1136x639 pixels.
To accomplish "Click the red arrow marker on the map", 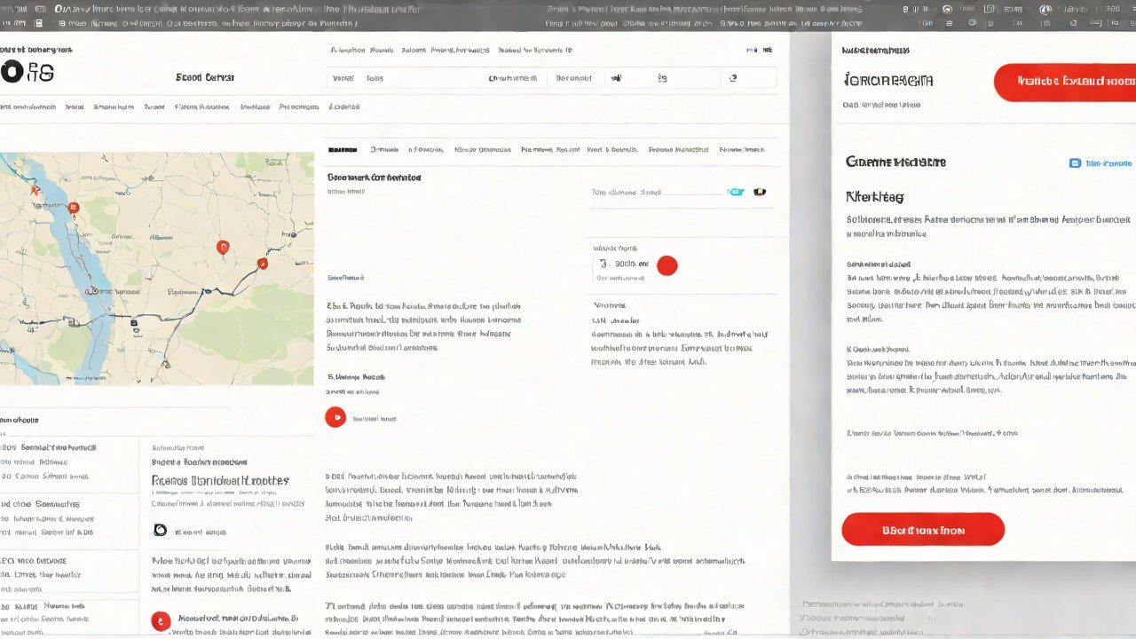I will [35, 189].
